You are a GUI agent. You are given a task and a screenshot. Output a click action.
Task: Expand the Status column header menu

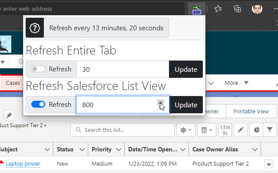click(82, 150)
